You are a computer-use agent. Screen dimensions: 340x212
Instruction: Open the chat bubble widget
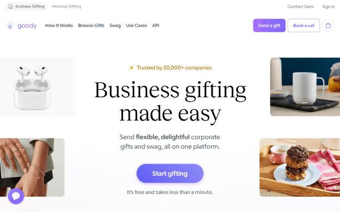(16, 196)
